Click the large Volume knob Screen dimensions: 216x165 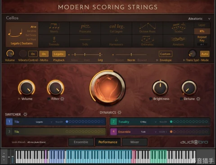(27, 88)
